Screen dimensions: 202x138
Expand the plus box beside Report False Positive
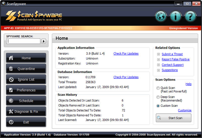159,60
